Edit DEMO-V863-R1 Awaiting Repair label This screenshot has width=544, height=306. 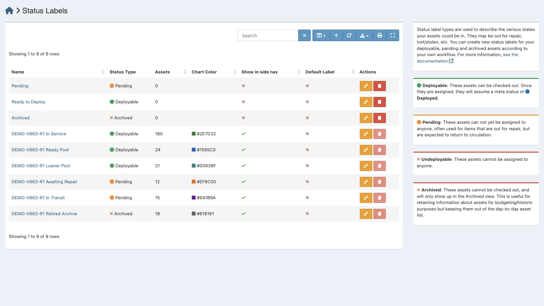point(366,182)
